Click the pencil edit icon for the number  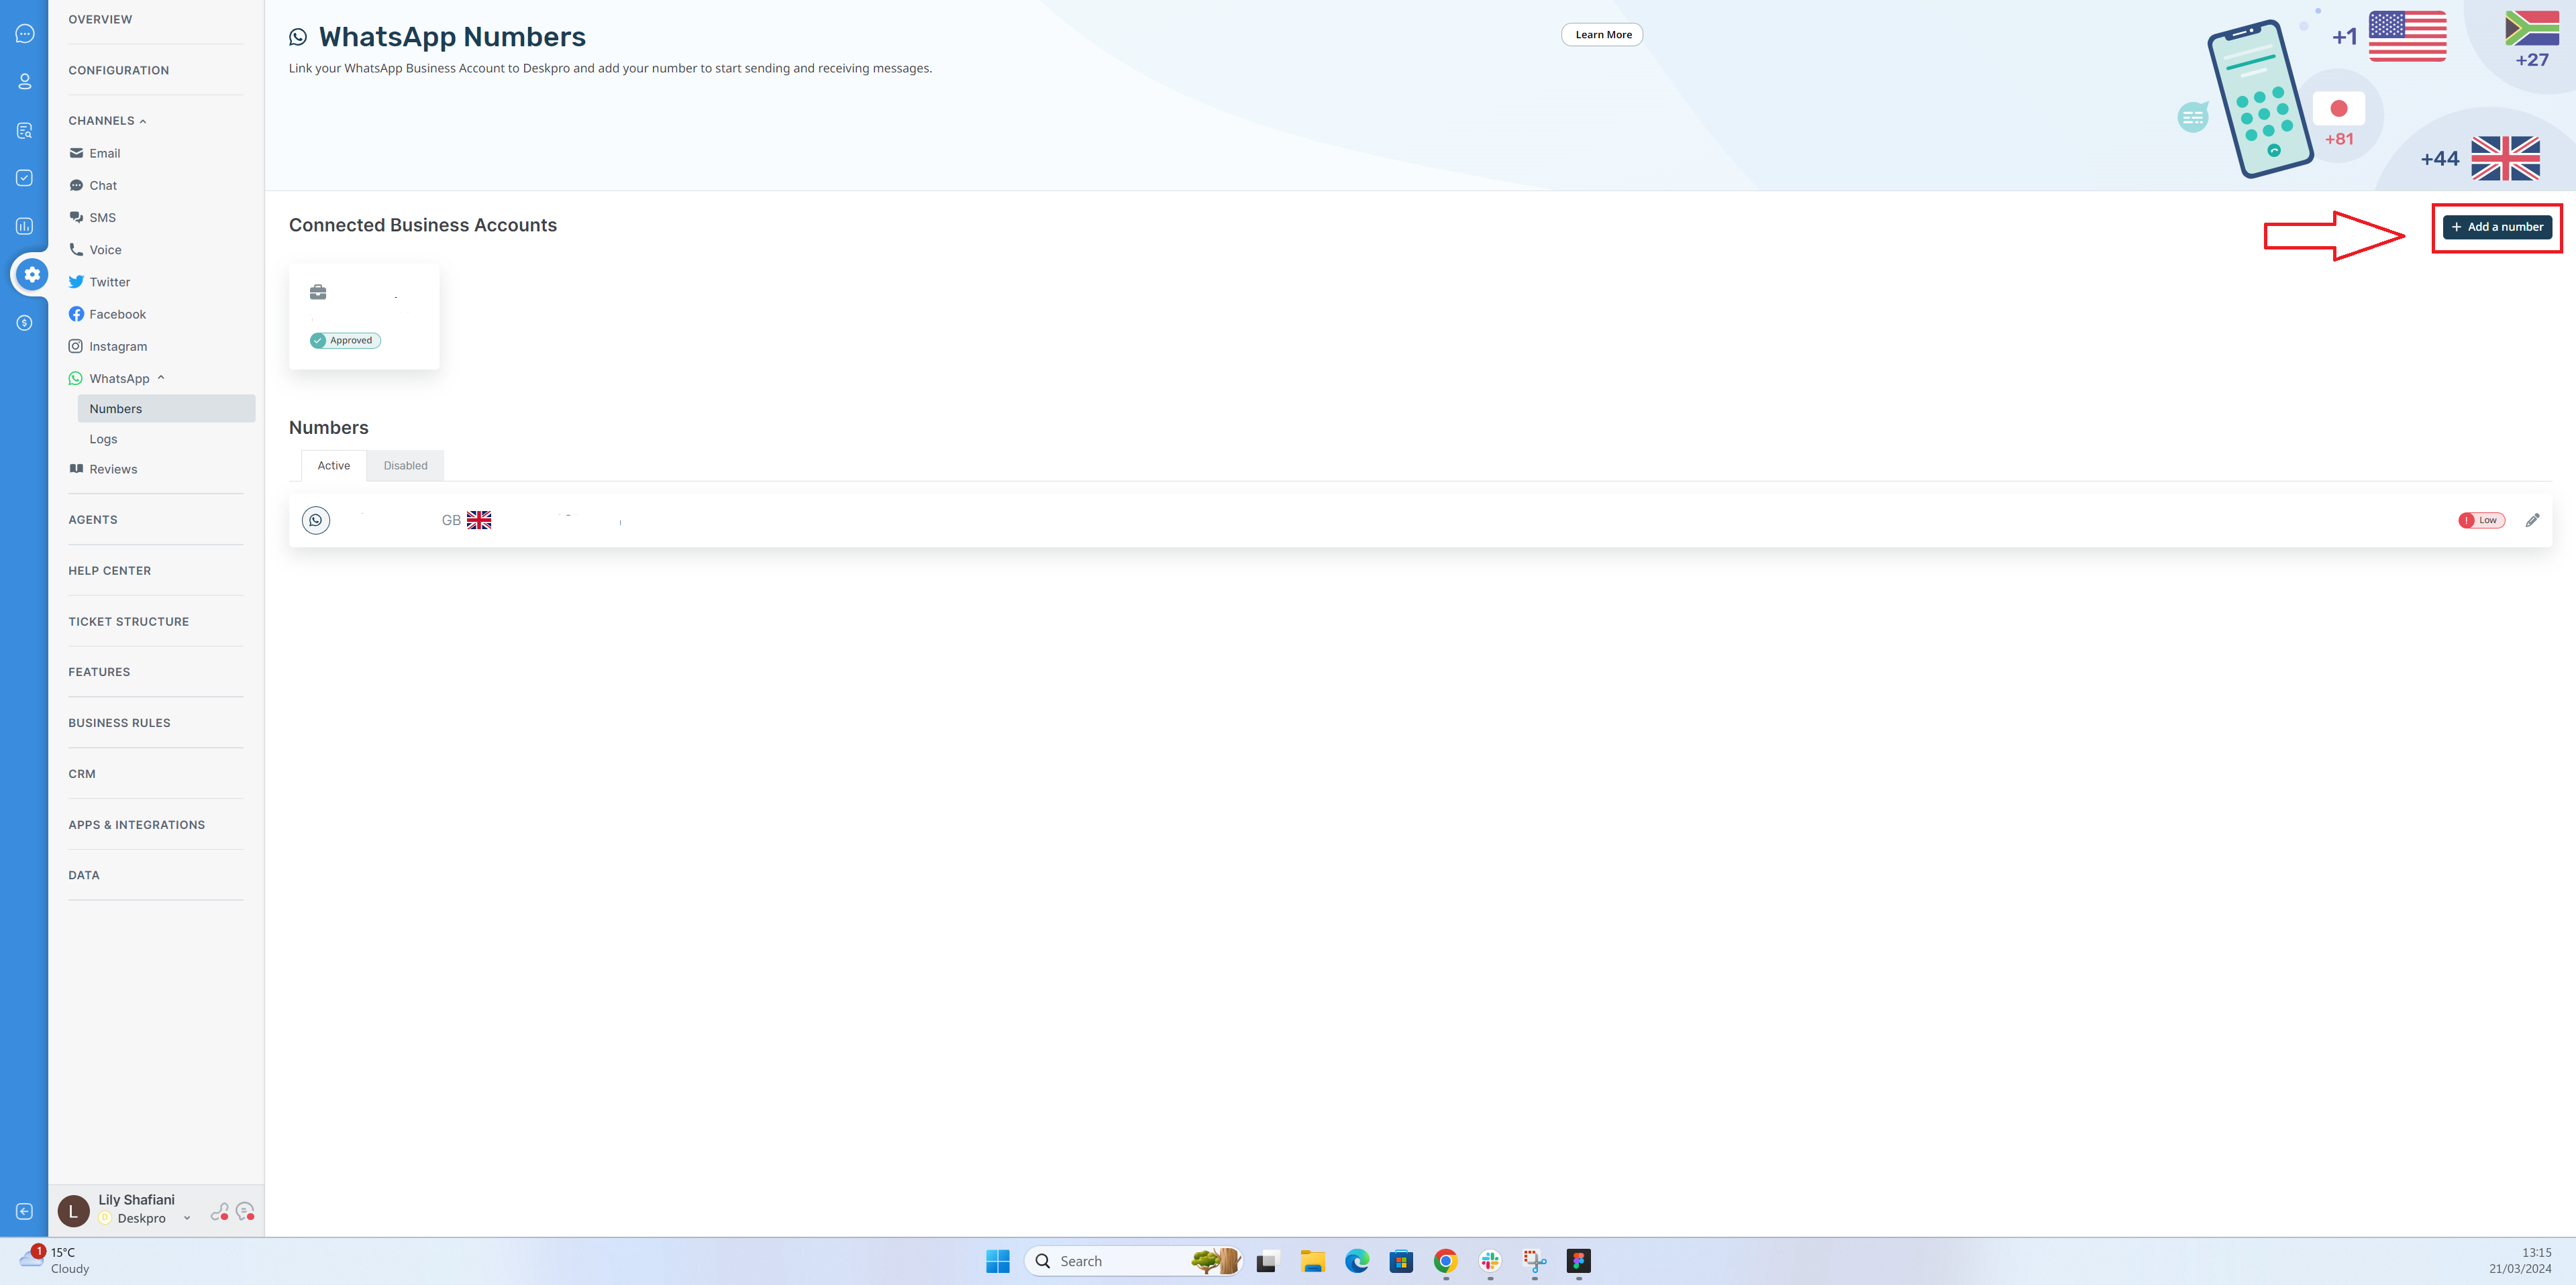point(2532,520)
